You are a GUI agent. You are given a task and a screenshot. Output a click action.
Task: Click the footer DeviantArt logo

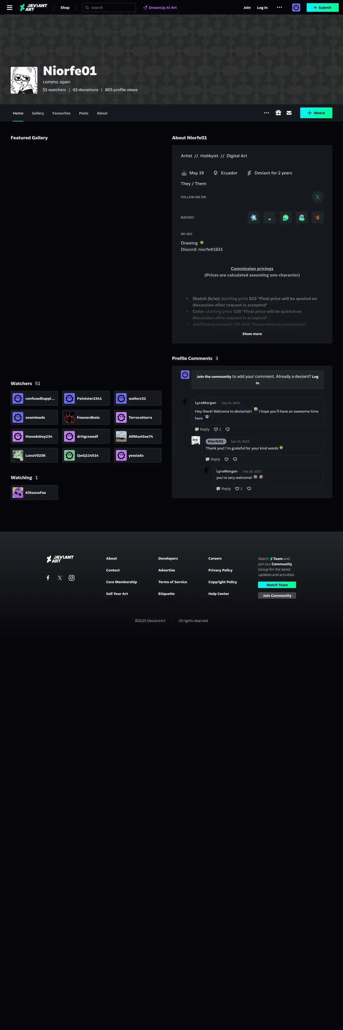60,559
